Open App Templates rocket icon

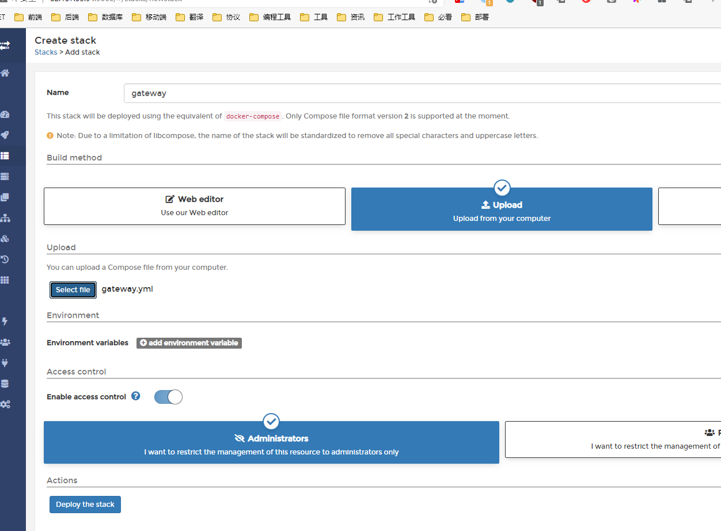click(x=5, y=135)
